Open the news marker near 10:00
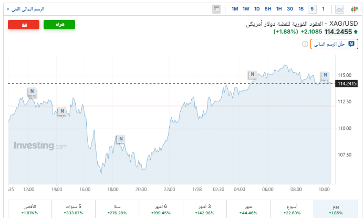Image resolution: width=364 pixels, height=218 pixels. tap(325, 75)
